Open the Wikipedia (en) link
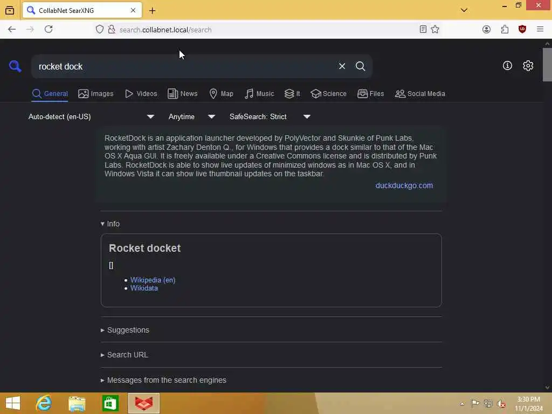Screen dimensions: 552x414 [153, 280]
